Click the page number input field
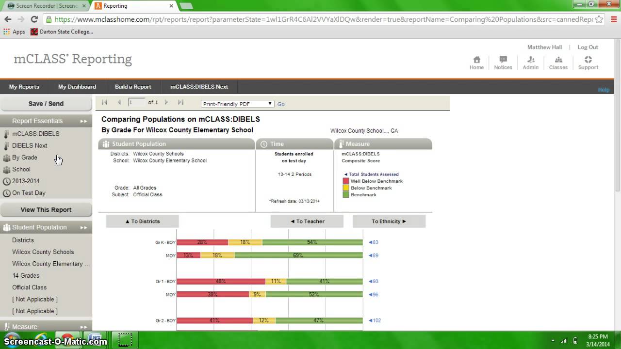The height and width of the screenshot is (349, 621). (136, 102)
